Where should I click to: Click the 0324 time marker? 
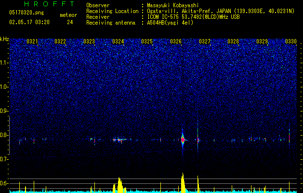coord(118,41)
